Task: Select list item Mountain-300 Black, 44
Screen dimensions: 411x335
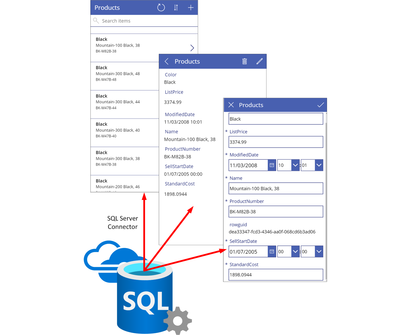Action: tap(125, 104)
